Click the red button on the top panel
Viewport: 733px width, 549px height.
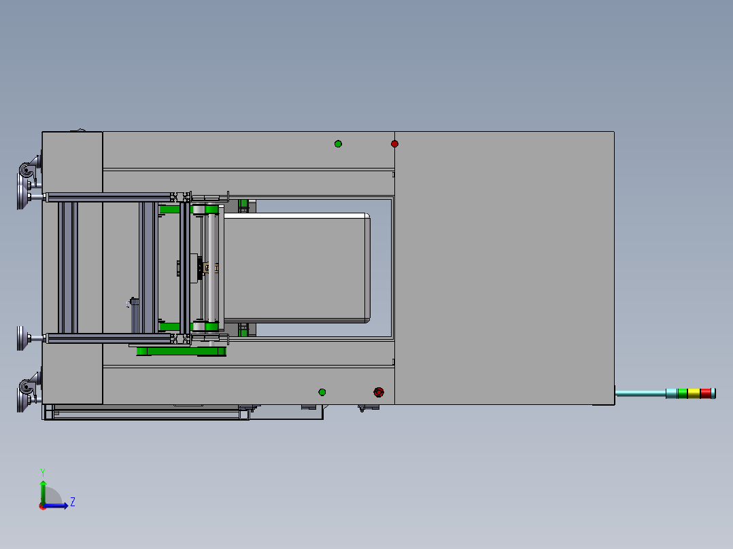(394, 144)
